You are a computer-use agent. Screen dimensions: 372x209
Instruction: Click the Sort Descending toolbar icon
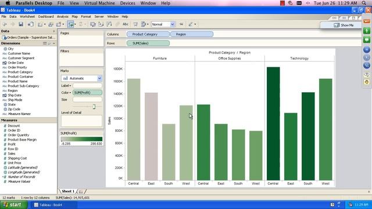[x=109, y=24]
